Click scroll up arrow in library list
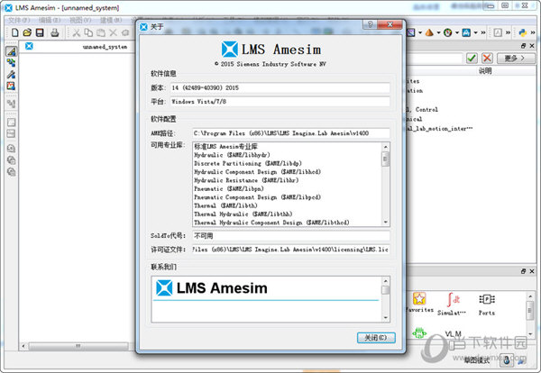Viewport: 541px width, 373px height. coord(386,147)
